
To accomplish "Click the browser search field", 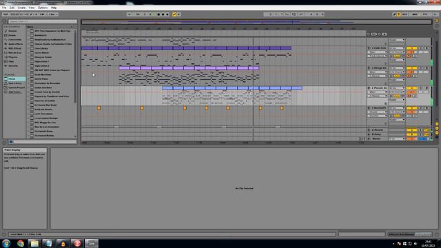I will click(42, 21).
